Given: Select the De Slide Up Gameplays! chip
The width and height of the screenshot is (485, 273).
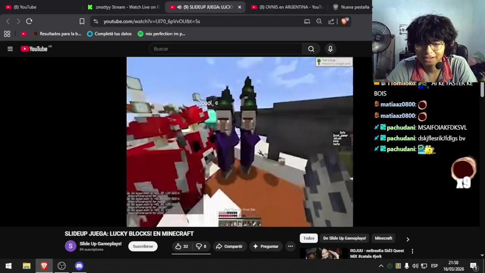Looking at the screenshot, I should tap(344, 238).
